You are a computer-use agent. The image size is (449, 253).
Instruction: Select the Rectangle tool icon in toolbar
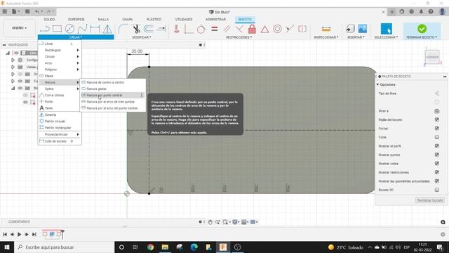pyautogui.click(x=57, y=29)
